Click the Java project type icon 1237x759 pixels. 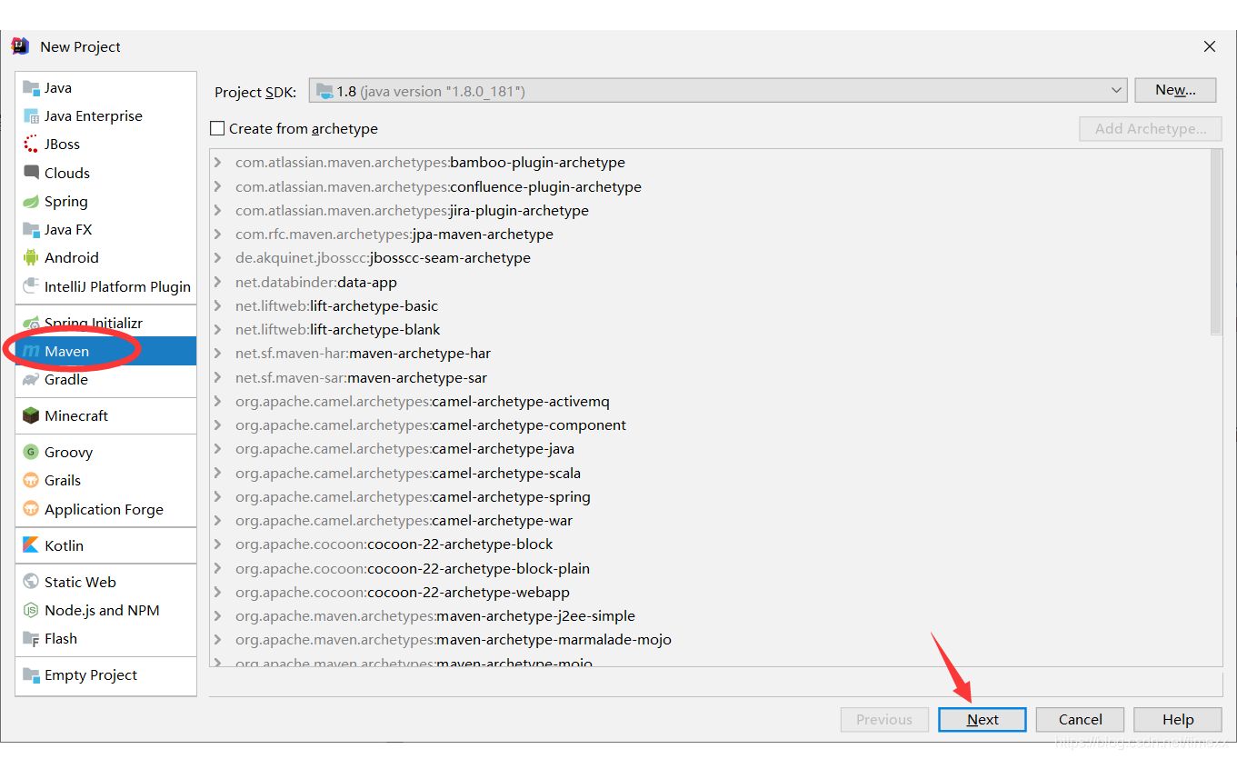click(31, 88)
